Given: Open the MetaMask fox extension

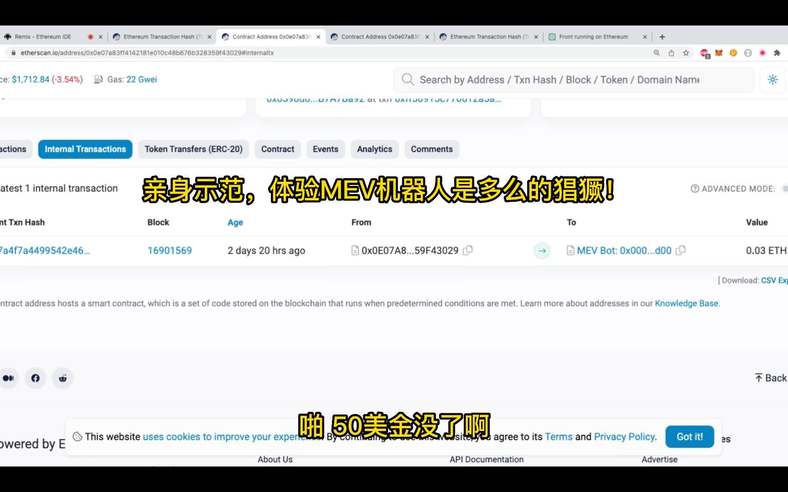Looking at the screenshot, I should point(719,53).
